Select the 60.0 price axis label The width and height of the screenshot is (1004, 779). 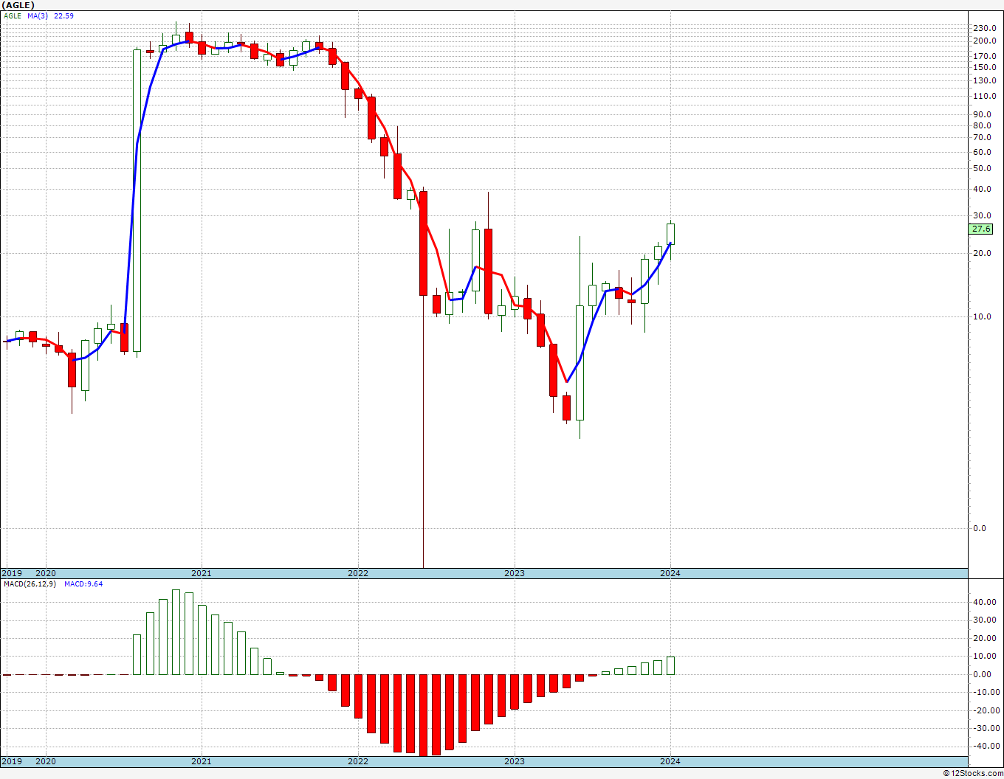pyautogui.click(x=982, y=152)
